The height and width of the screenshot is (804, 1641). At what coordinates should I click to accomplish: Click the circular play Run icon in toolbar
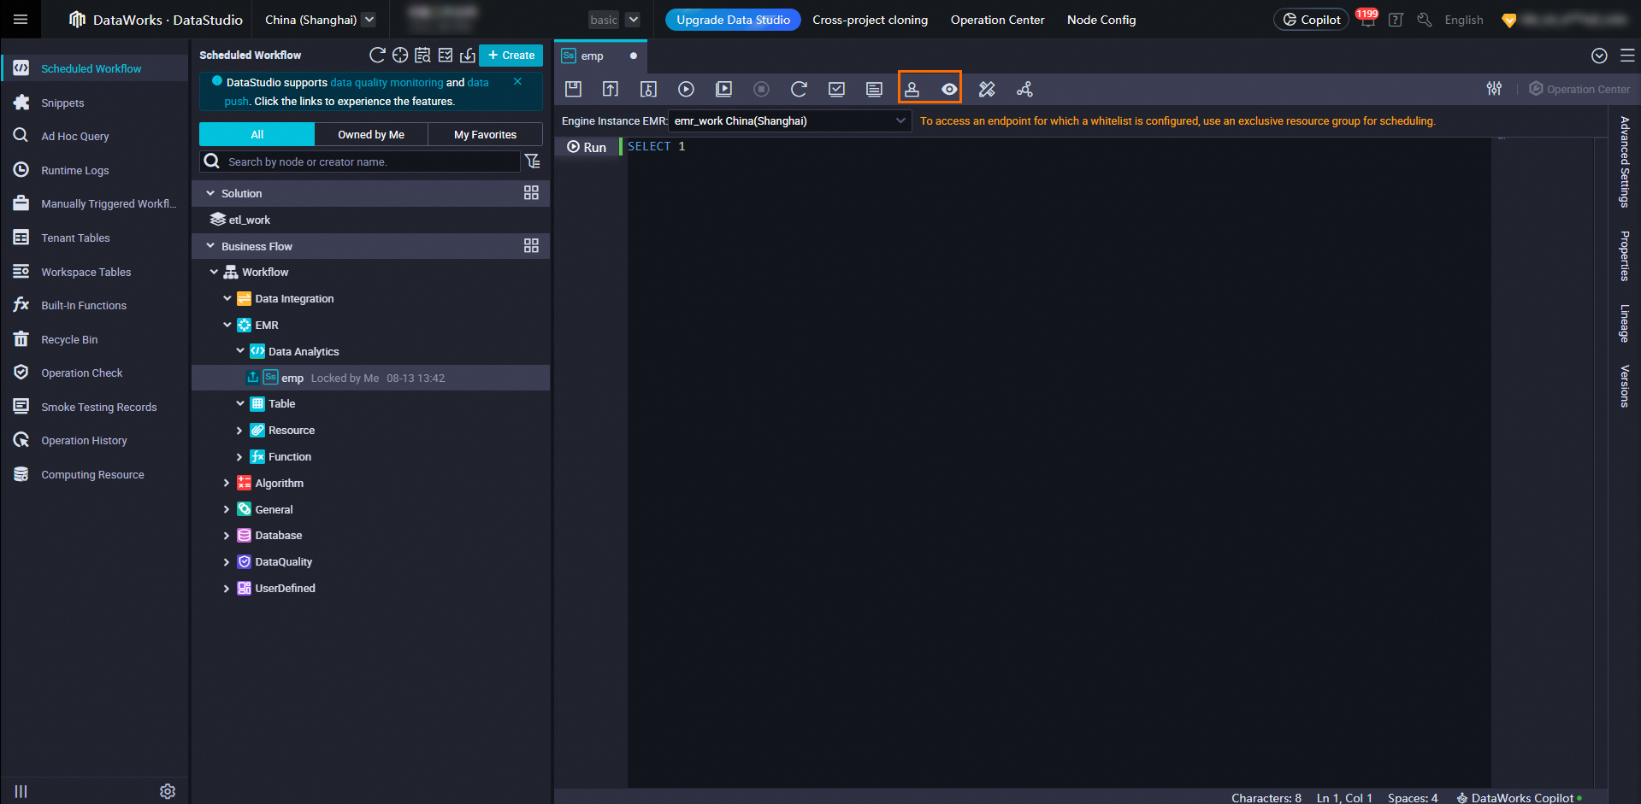coord(686,89)
